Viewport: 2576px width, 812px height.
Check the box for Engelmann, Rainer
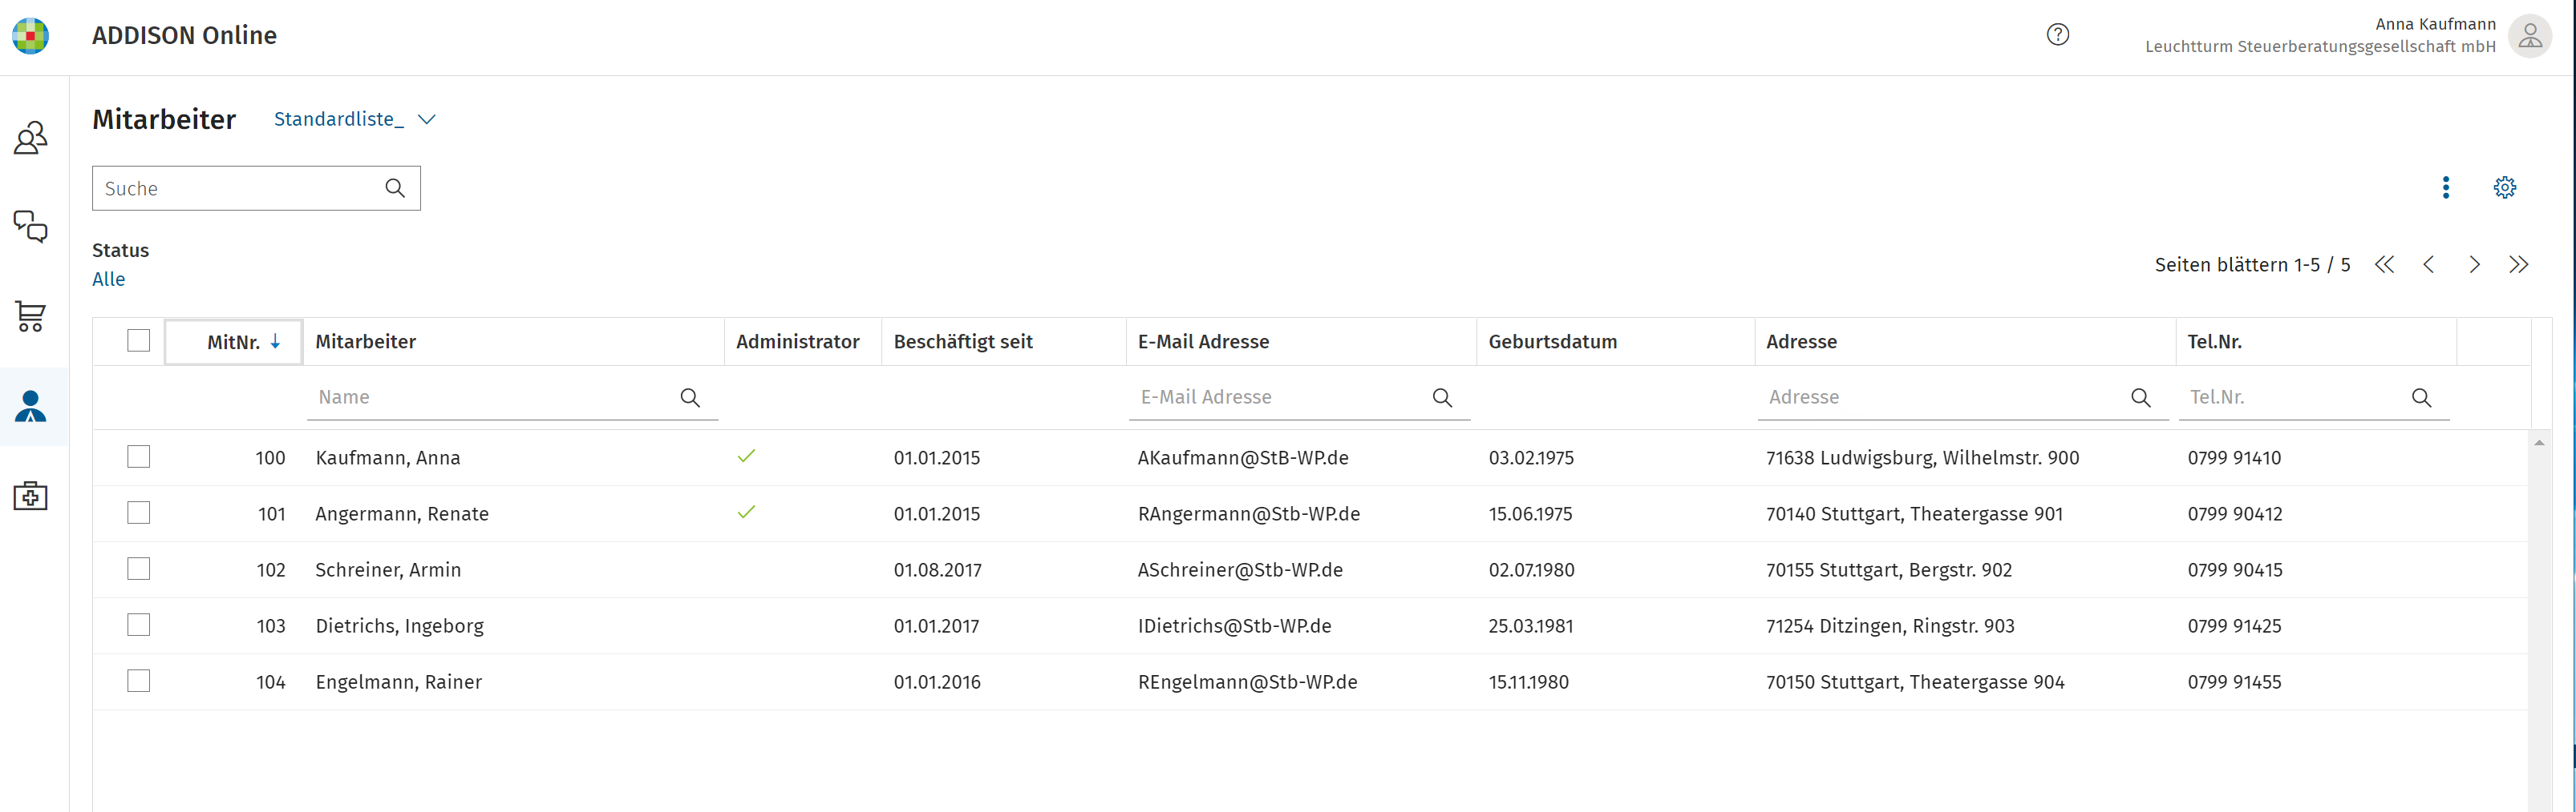[x=139, y=680]
